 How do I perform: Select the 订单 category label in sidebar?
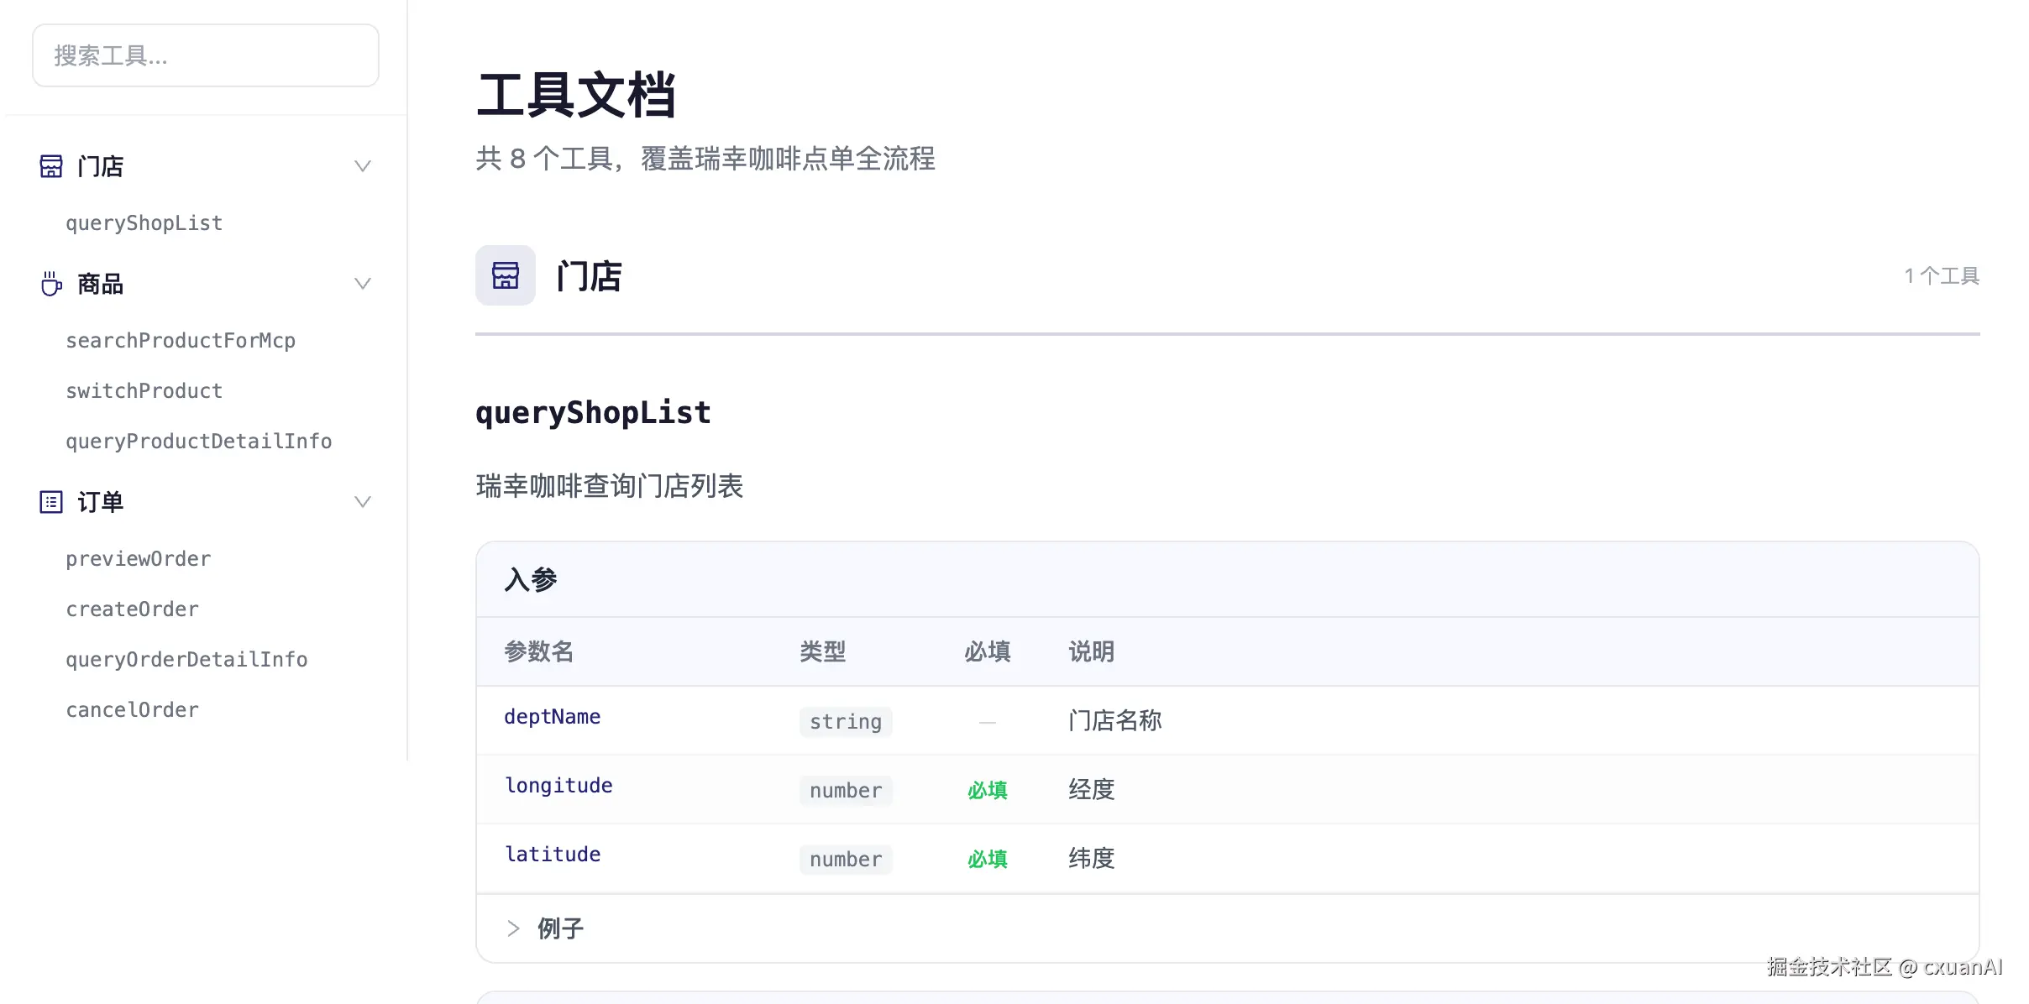(101, 502)
